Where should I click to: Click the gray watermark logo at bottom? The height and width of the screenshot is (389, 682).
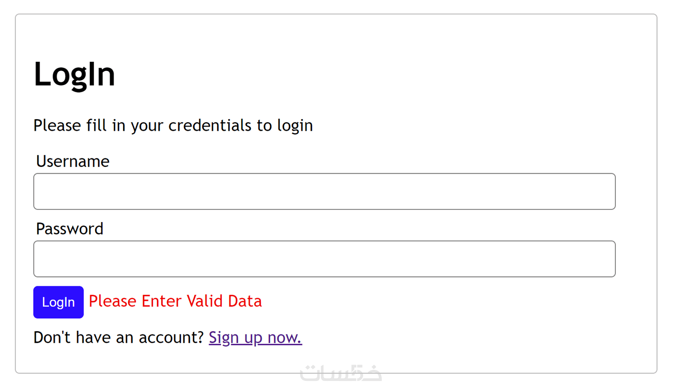(x=341, y=373)
